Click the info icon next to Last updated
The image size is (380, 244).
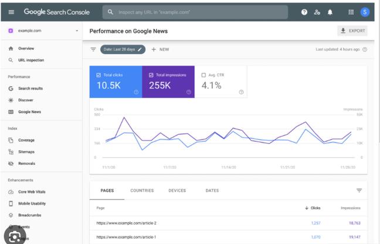[365, 49]
